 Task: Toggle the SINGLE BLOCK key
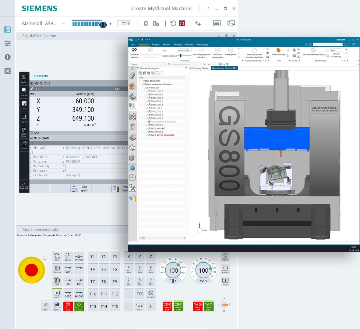[57, 306]
